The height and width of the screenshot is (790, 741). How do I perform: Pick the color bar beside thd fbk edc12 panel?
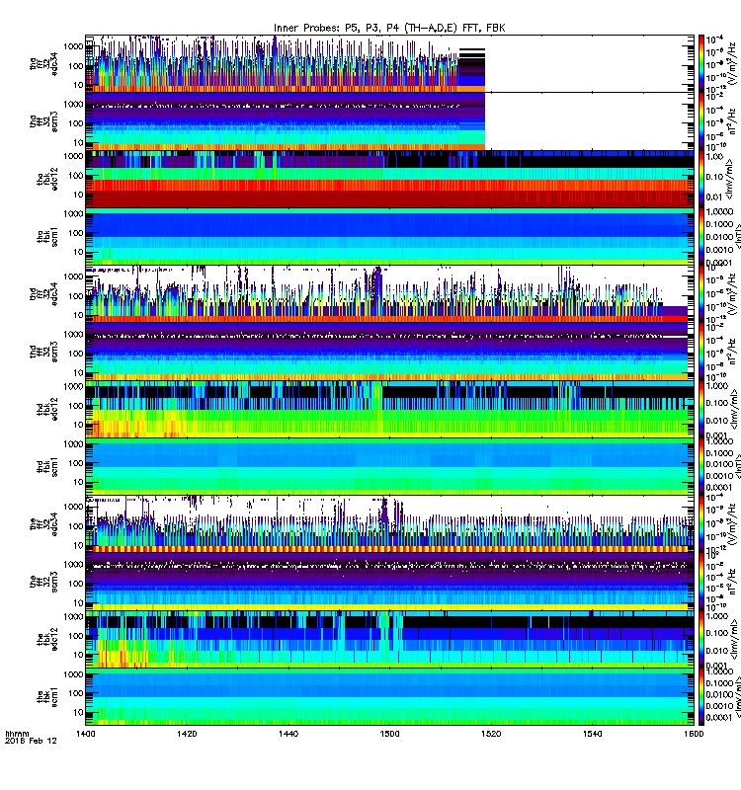click(x=700, y=409)
